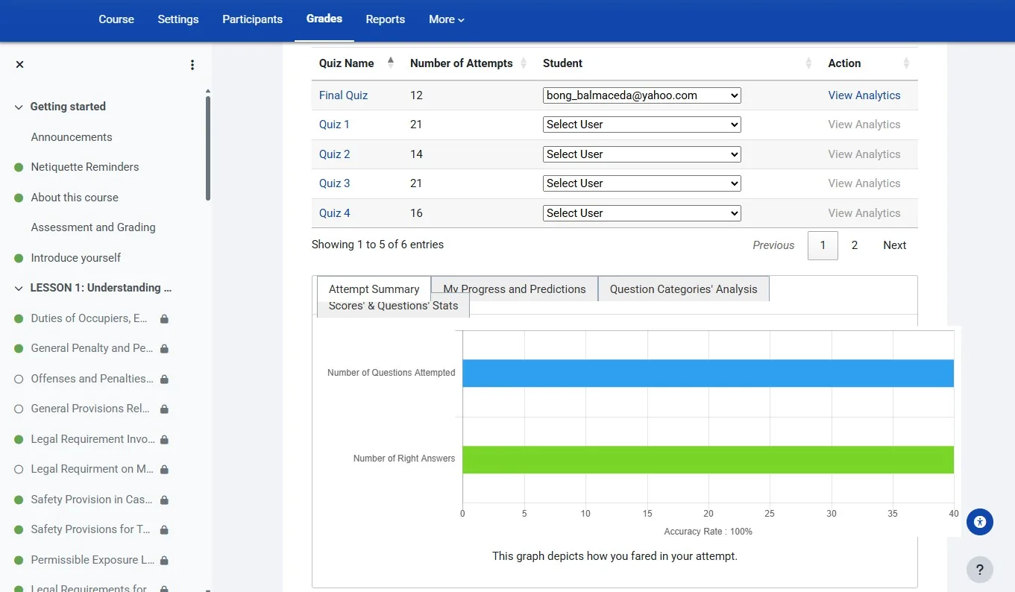Switch to the Question Categories' Analysis tab
Screen dimensions: 1015x592
(x=682, y=289)
